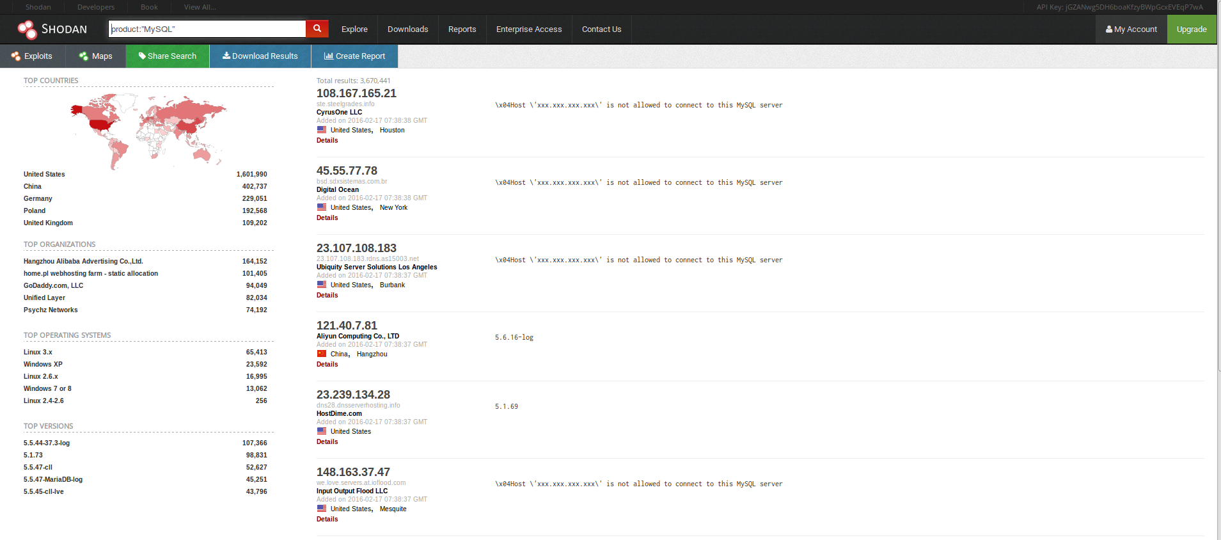Click the Download Results download icon

(226, 56)
